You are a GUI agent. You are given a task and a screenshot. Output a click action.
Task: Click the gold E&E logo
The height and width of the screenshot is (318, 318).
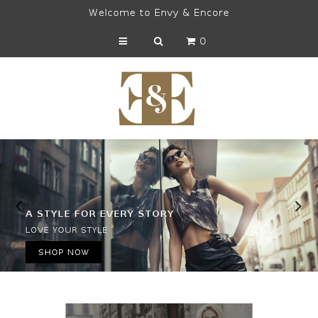tap(157, 99)
